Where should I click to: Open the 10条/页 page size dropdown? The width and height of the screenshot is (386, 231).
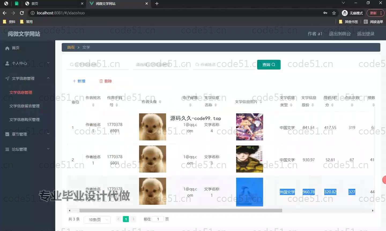pos(97,220)
